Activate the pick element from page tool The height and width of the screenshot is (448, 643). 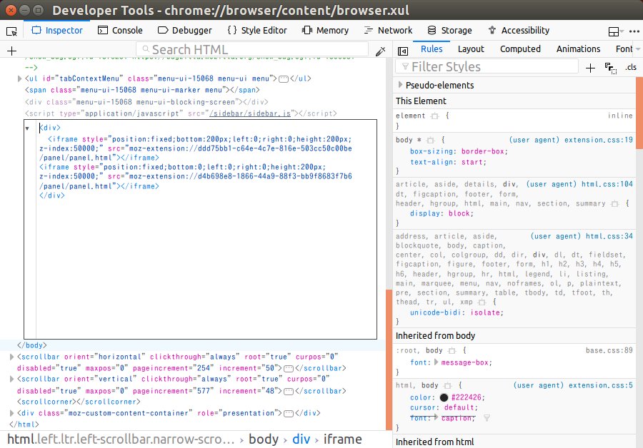tap(11, 31)
